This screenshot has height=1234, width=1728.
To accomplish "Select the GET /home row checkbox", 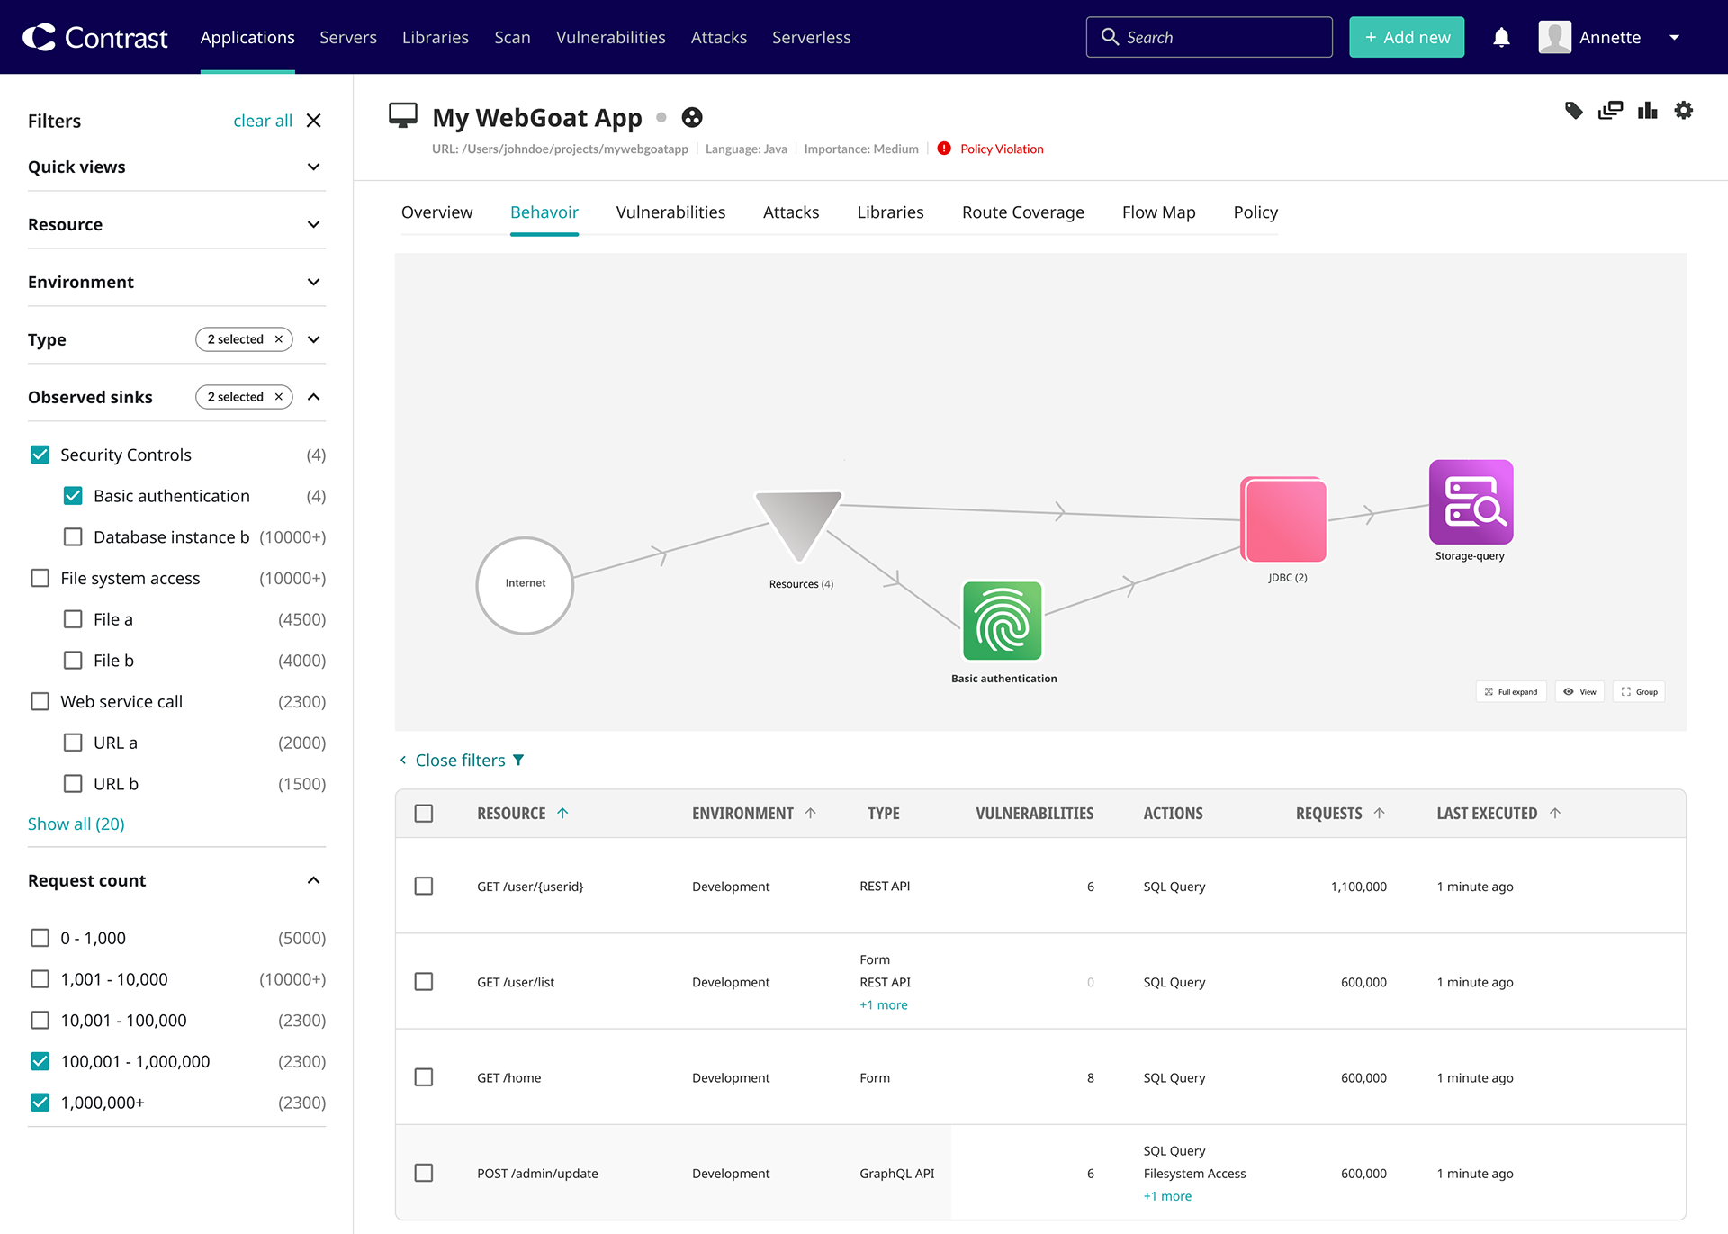I will [x=424, y=1077].
